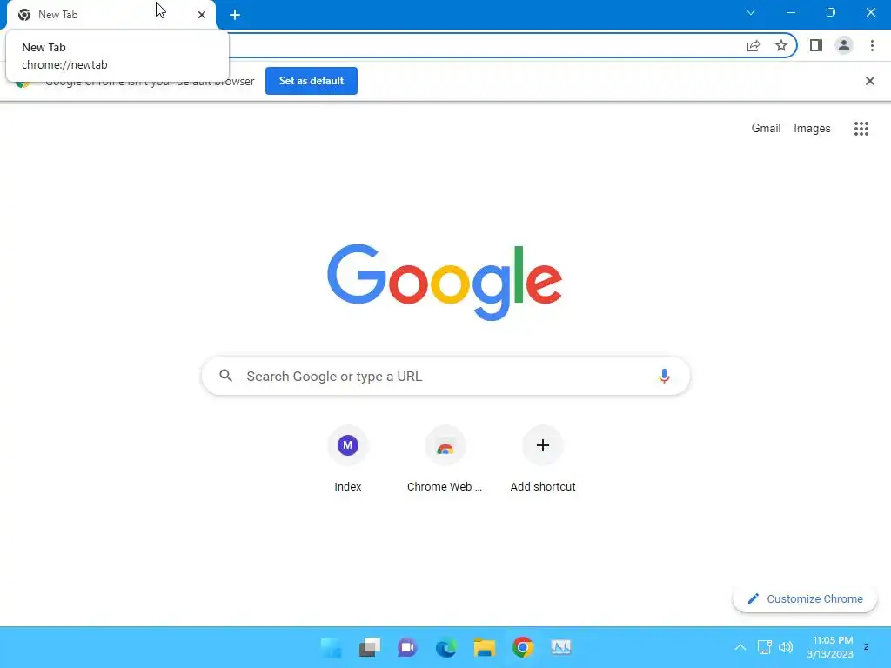The image size is (891, 668).
Task: Bookmark this tab with the star icon
Action: pyautogui.click(x=781, y=45)
